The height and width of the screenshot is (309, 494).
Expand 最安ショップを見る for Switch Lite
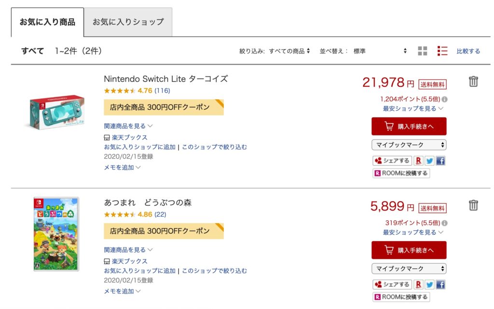[413, 108]
